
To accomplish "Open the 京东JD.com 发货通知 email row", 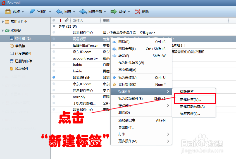I will pos(143,52).
